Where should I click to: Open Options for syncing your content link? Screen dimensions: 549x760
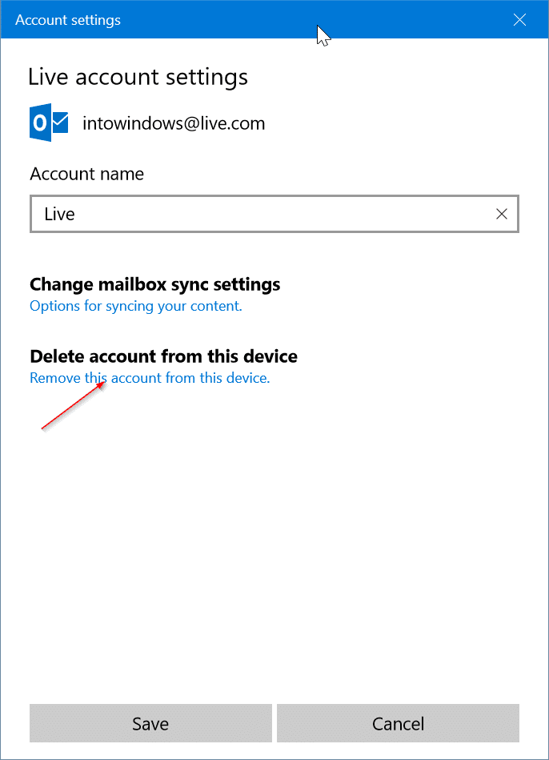click(136, 306)
